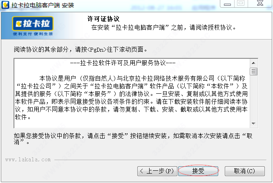This screenshot has width=273, height=183.
Task: Click the 拉卡拉软件许可及用户服务协议 title line
Action: pyautogui.click(x=123, y=63)
